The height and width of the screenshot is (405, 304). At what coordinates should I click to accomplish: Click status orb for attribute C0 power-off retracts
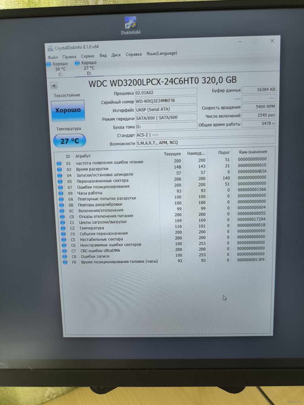(62, 217)
